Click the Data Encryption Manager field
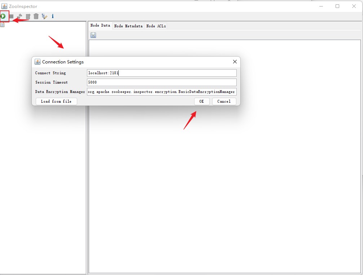363x275 pixels. [x=162, y=92]
